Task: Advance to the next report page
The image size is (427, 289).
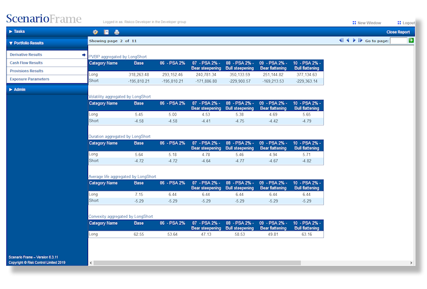Action: (354, 40)
